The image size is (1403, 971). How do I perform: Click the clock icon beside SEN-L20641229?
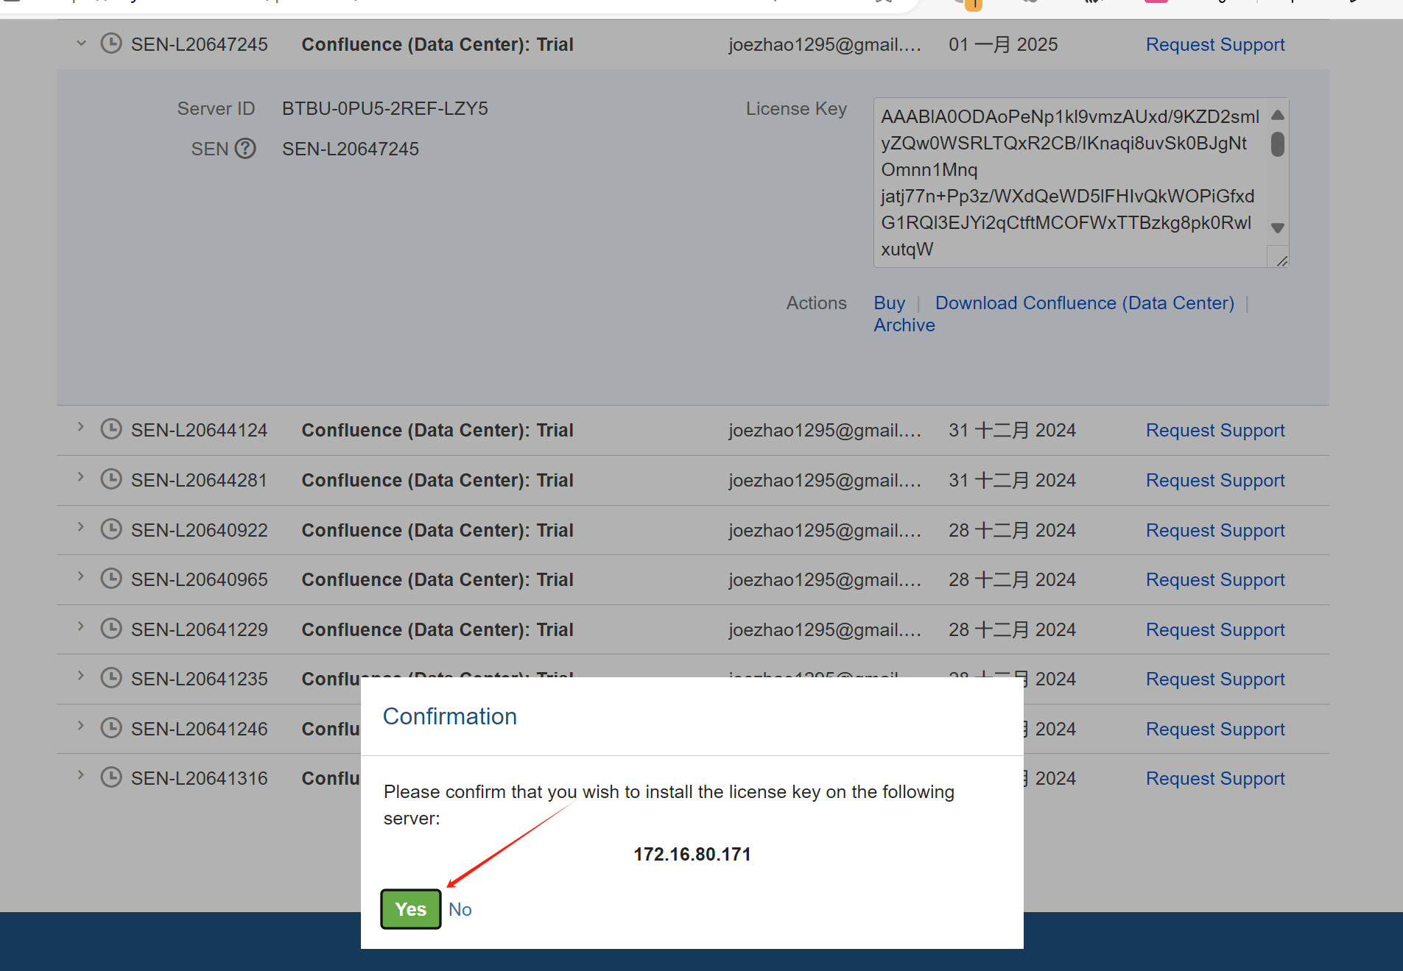coord(111,629)
